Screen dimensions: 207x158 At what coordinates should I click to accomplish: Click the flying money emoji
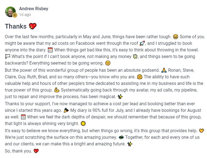tap(135, 57)
